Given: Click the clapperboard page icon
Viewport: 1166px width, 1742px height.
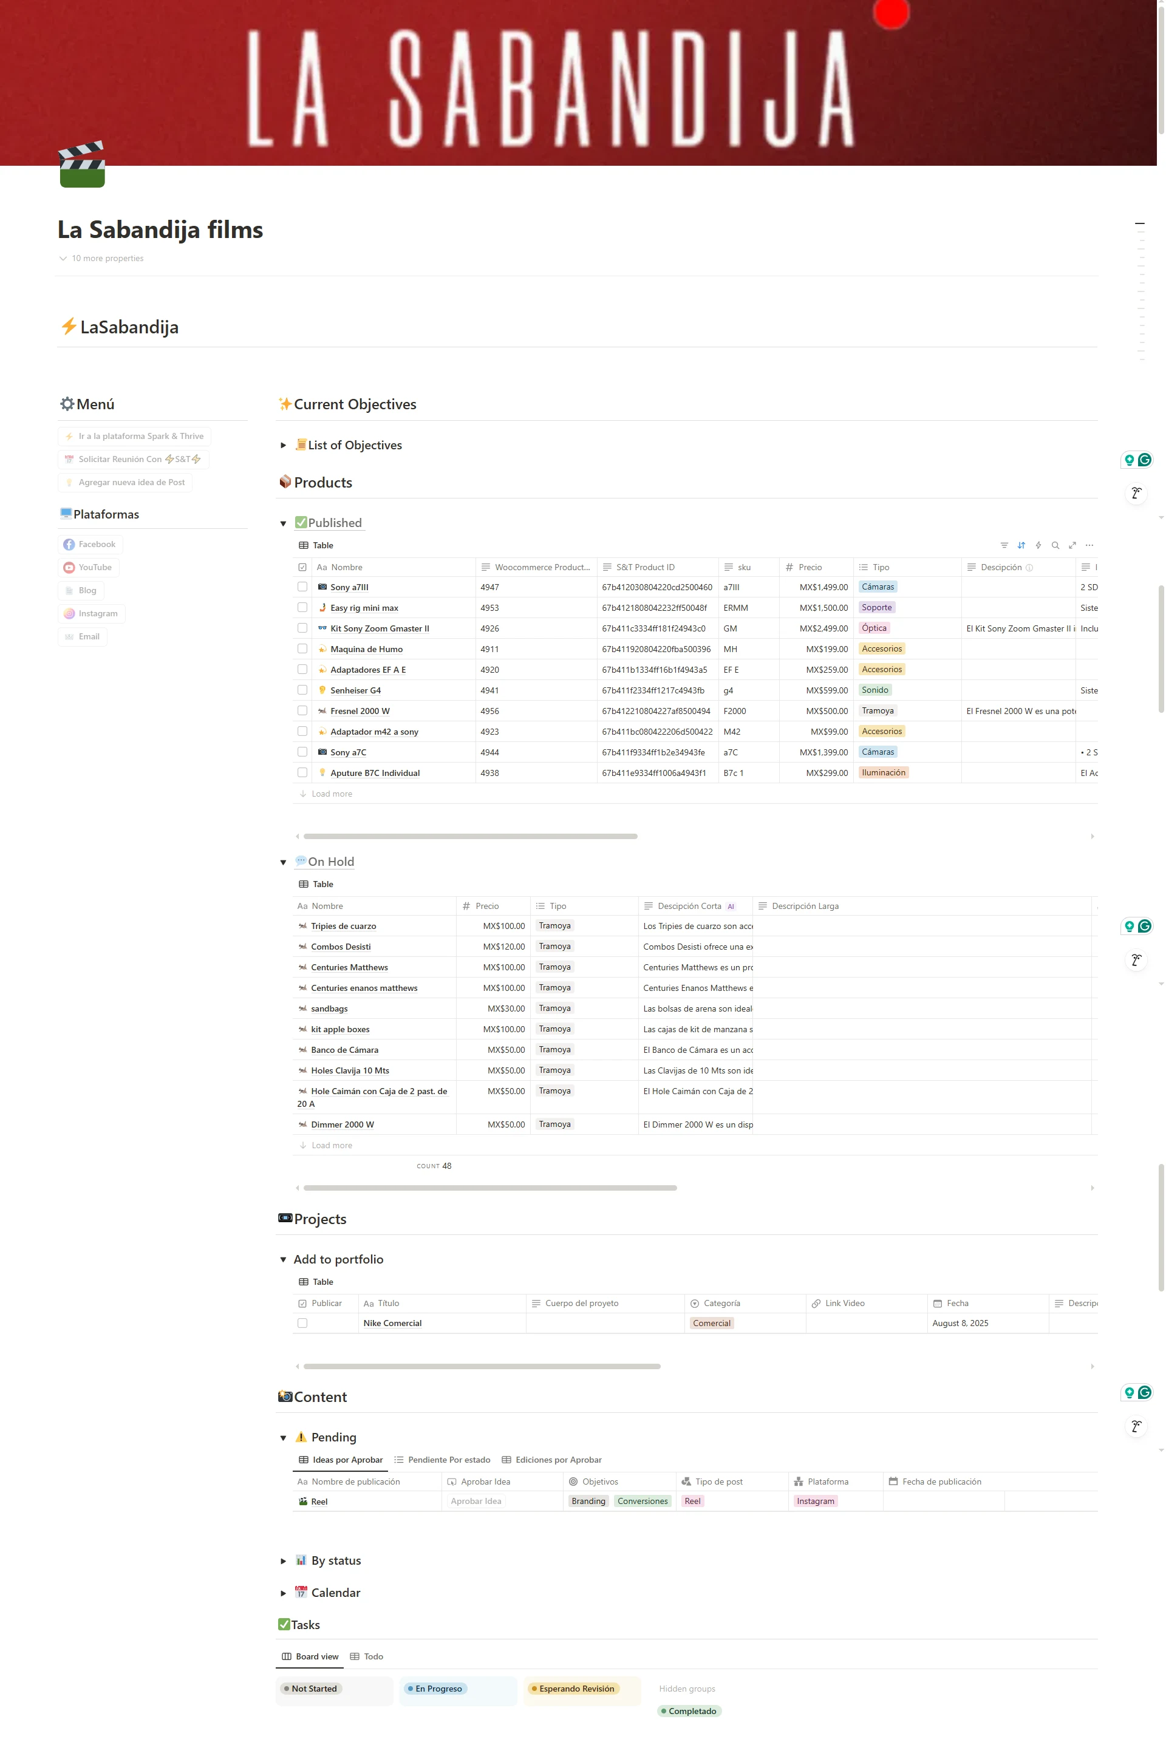Looking at the screenshot, I should coord(82,165).
